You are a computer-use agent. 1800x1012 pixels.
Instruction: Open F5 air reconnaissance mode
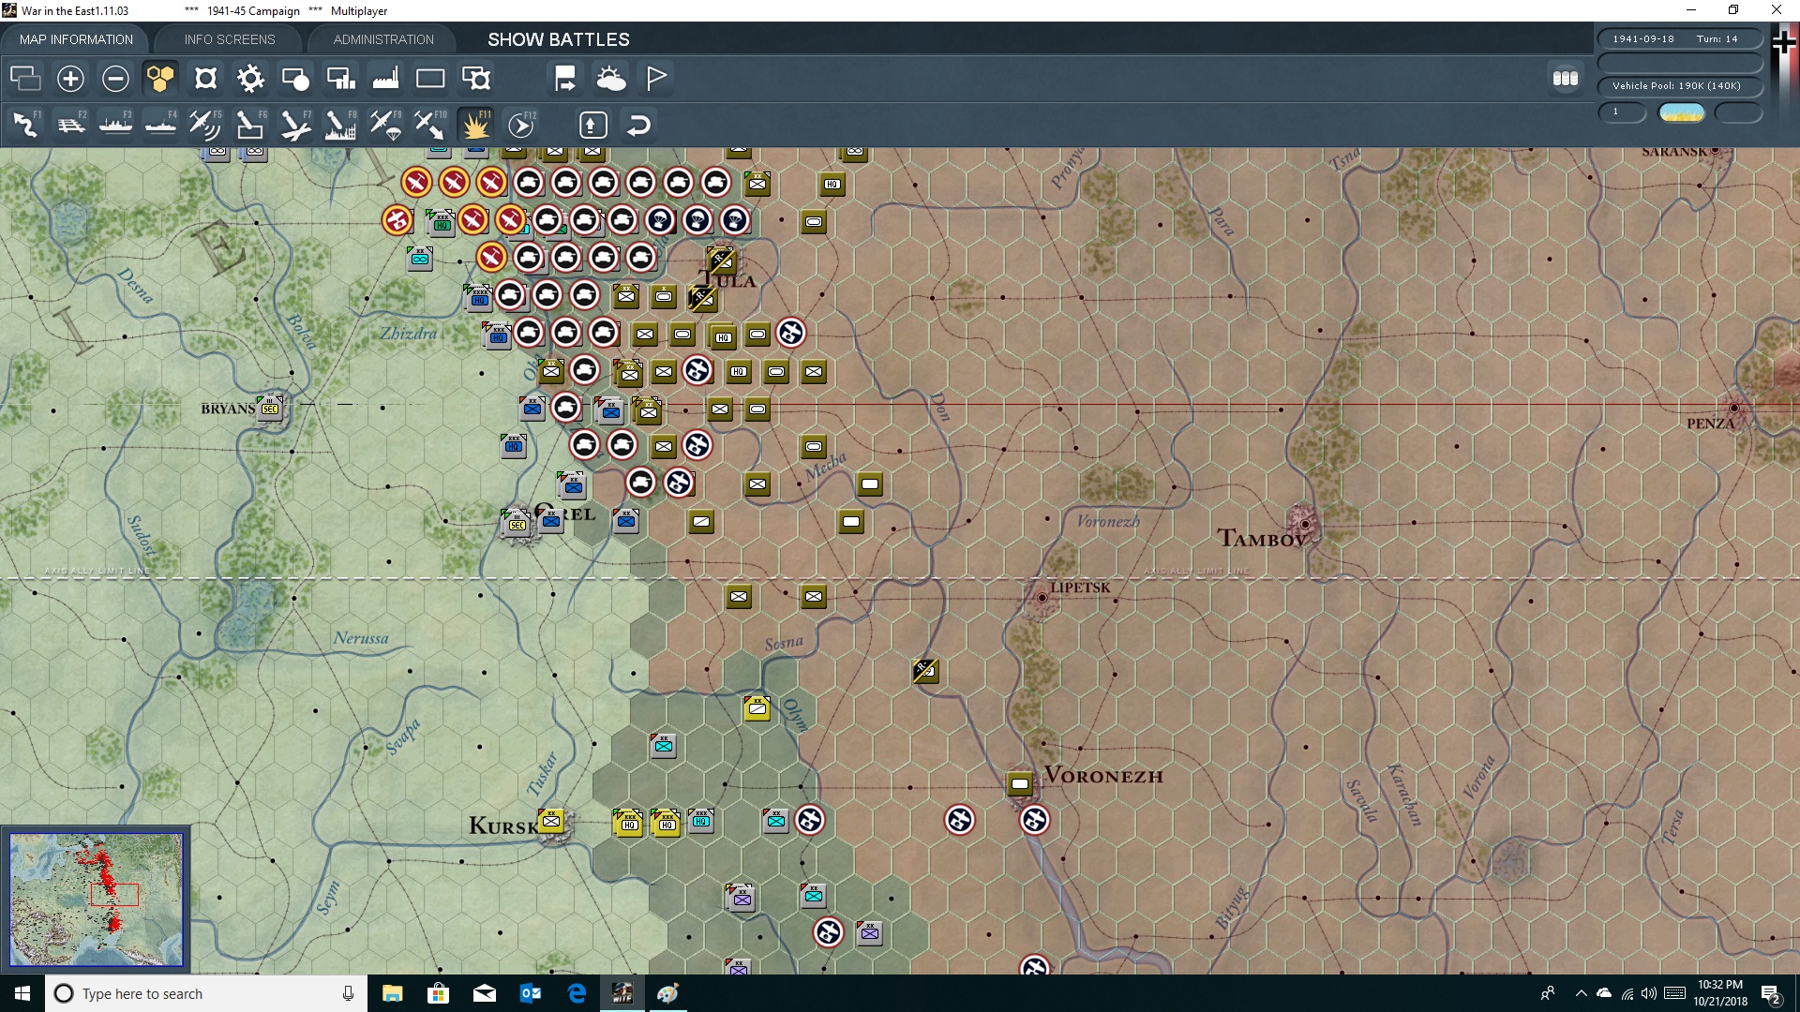204,124
